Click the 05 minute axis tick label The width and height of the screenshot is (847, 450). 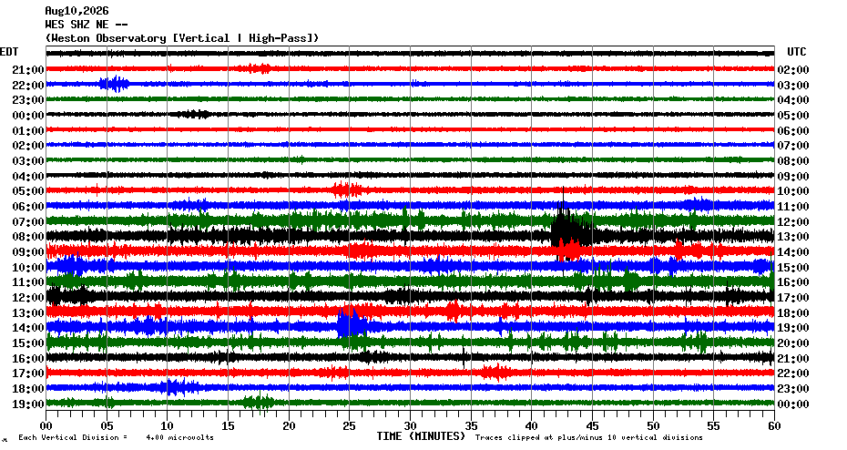[107, 426]
